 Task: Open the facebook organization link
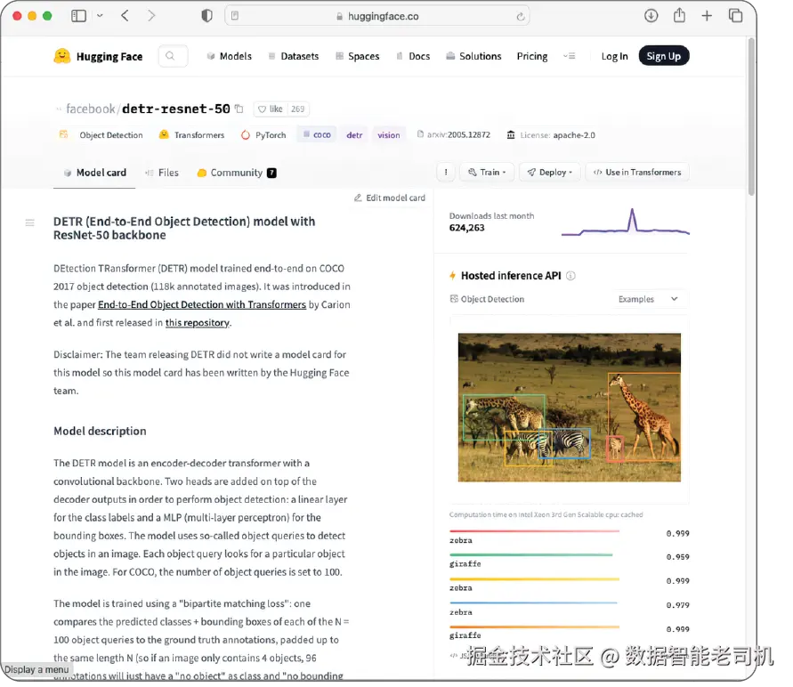[91, 109]
